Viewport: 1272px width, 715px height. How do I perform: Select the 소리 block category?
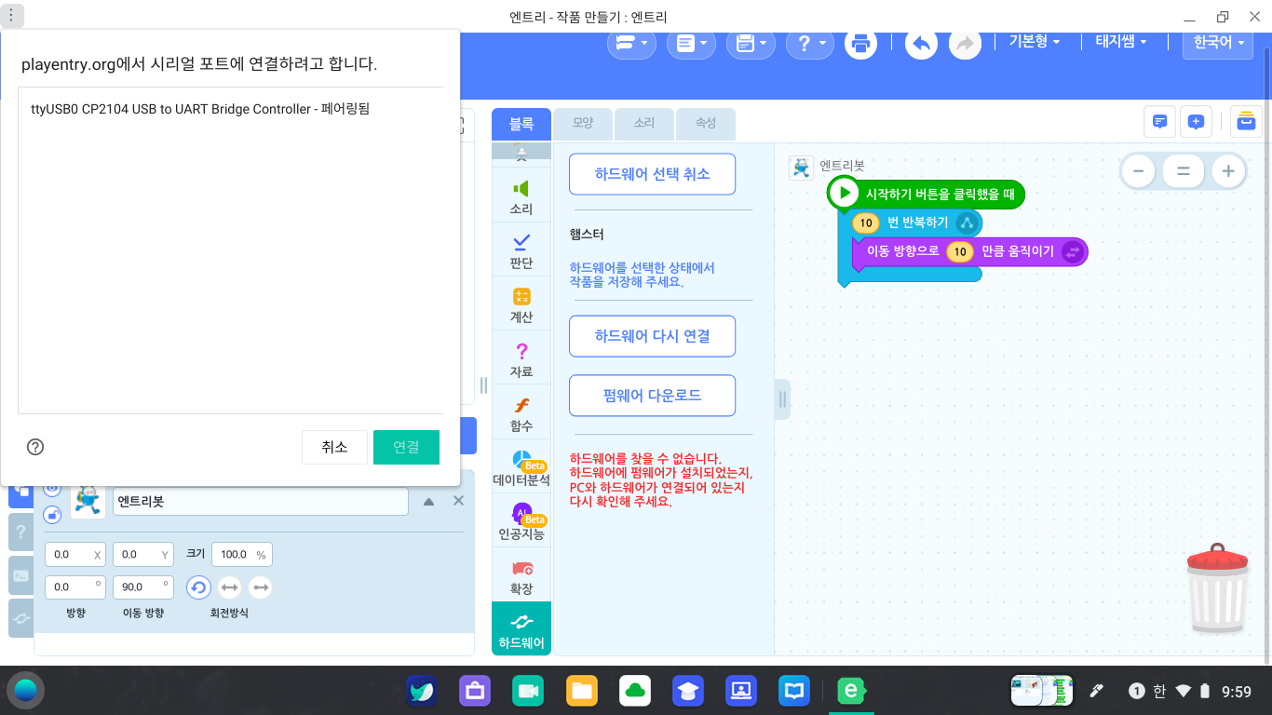tap(521, 196)
